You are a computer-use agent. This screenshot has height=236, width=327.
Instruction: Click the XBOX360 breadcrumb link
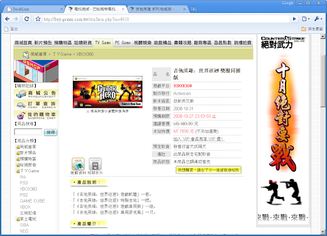click(x=85, y=54)
